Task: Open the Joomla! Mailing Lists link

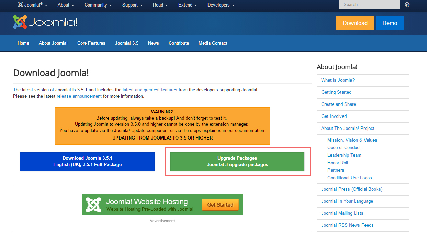Action: point(342,213)
